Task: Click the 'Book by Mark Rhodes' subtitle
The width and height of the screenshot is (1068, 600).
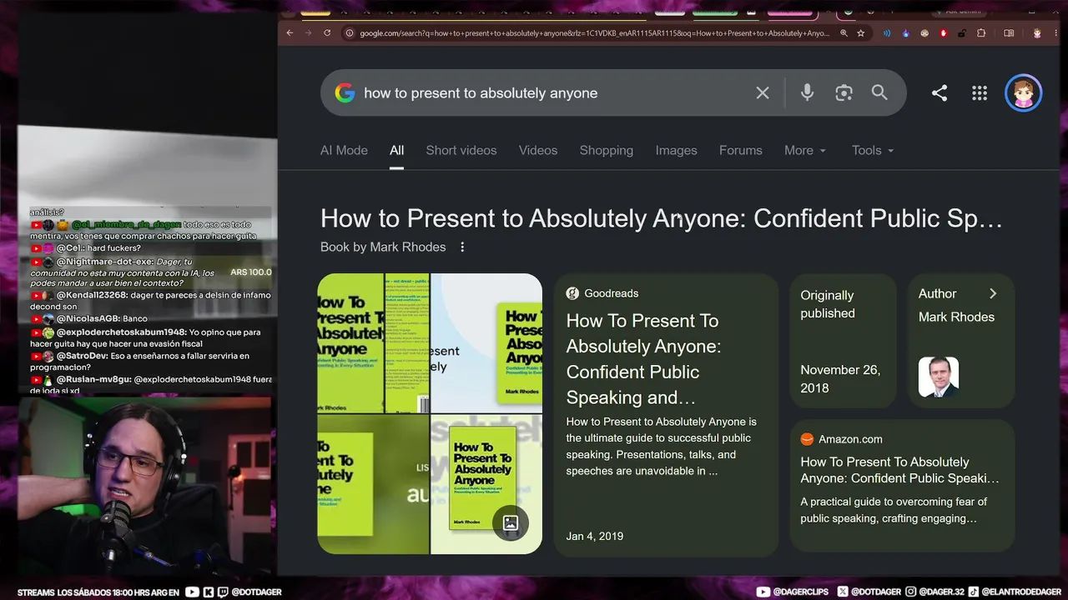Action: tap(383, 247)
